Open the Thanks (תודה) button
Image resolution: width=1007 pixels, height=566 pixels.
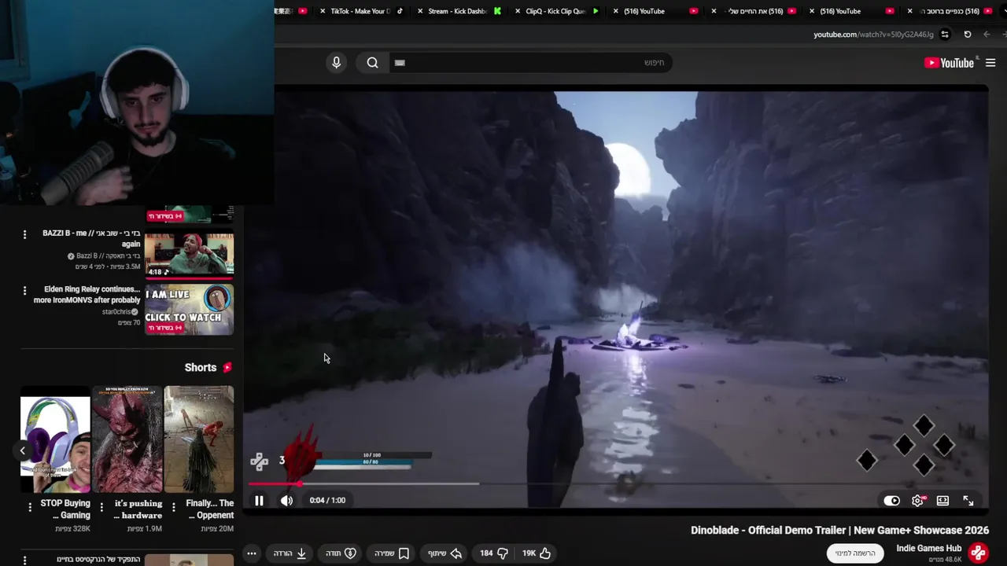point(341,553)
